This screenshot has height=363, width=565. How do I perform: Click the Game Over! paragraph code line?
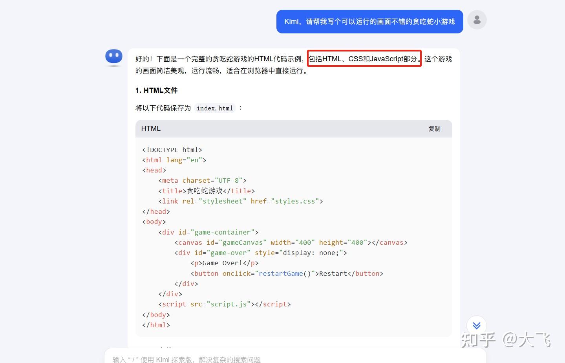pyautogui.click(x=225, y=263)
